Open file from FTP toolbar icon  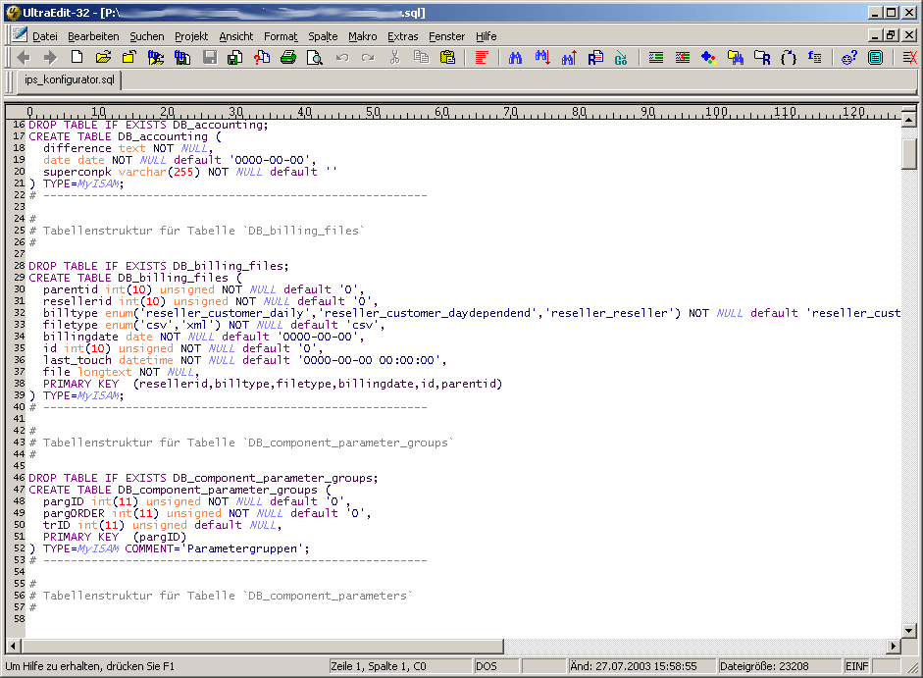tap(155, 58)
